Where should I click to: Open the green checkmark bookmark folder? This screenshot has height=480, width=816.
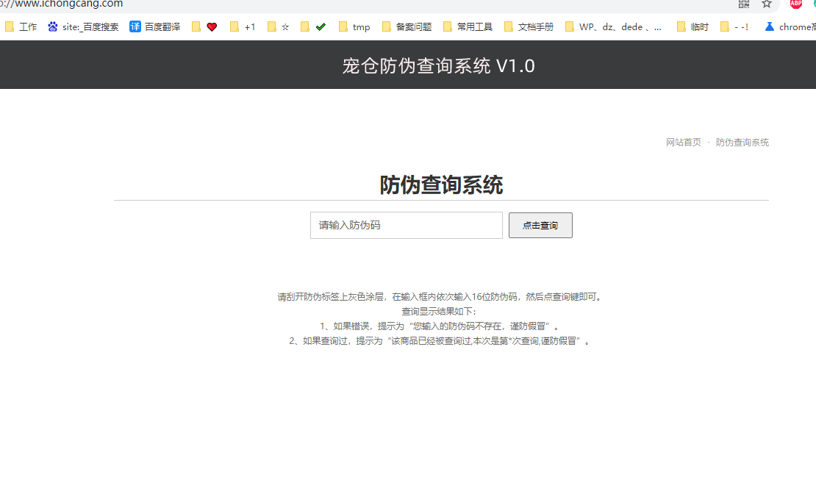pyautogui.click(x=313, y=27)
